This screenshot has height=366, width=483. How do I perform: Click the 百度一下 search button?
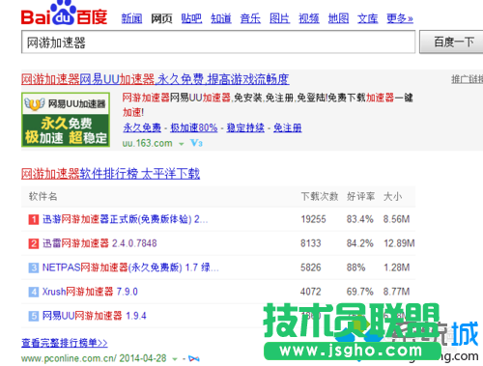[x=451, y=42]
